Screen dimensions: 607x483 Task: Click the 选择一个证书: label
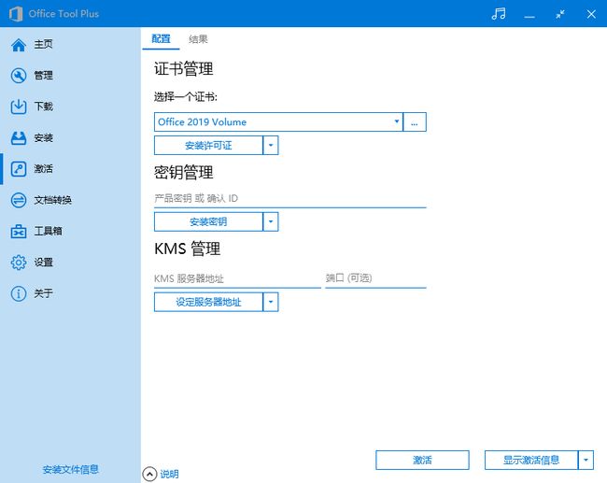pos(186,97)
